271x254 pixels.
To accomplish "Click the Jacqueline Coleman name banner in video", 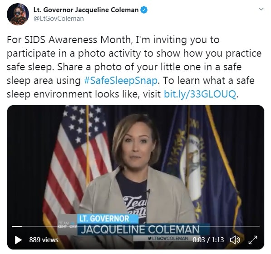I will [140, 230].
